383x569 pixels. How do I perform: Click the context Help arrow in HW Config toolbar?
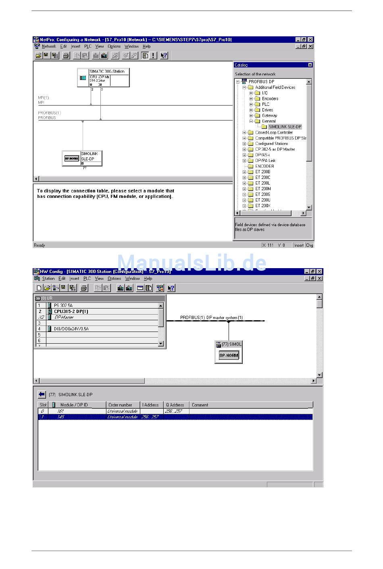(171, 288)
